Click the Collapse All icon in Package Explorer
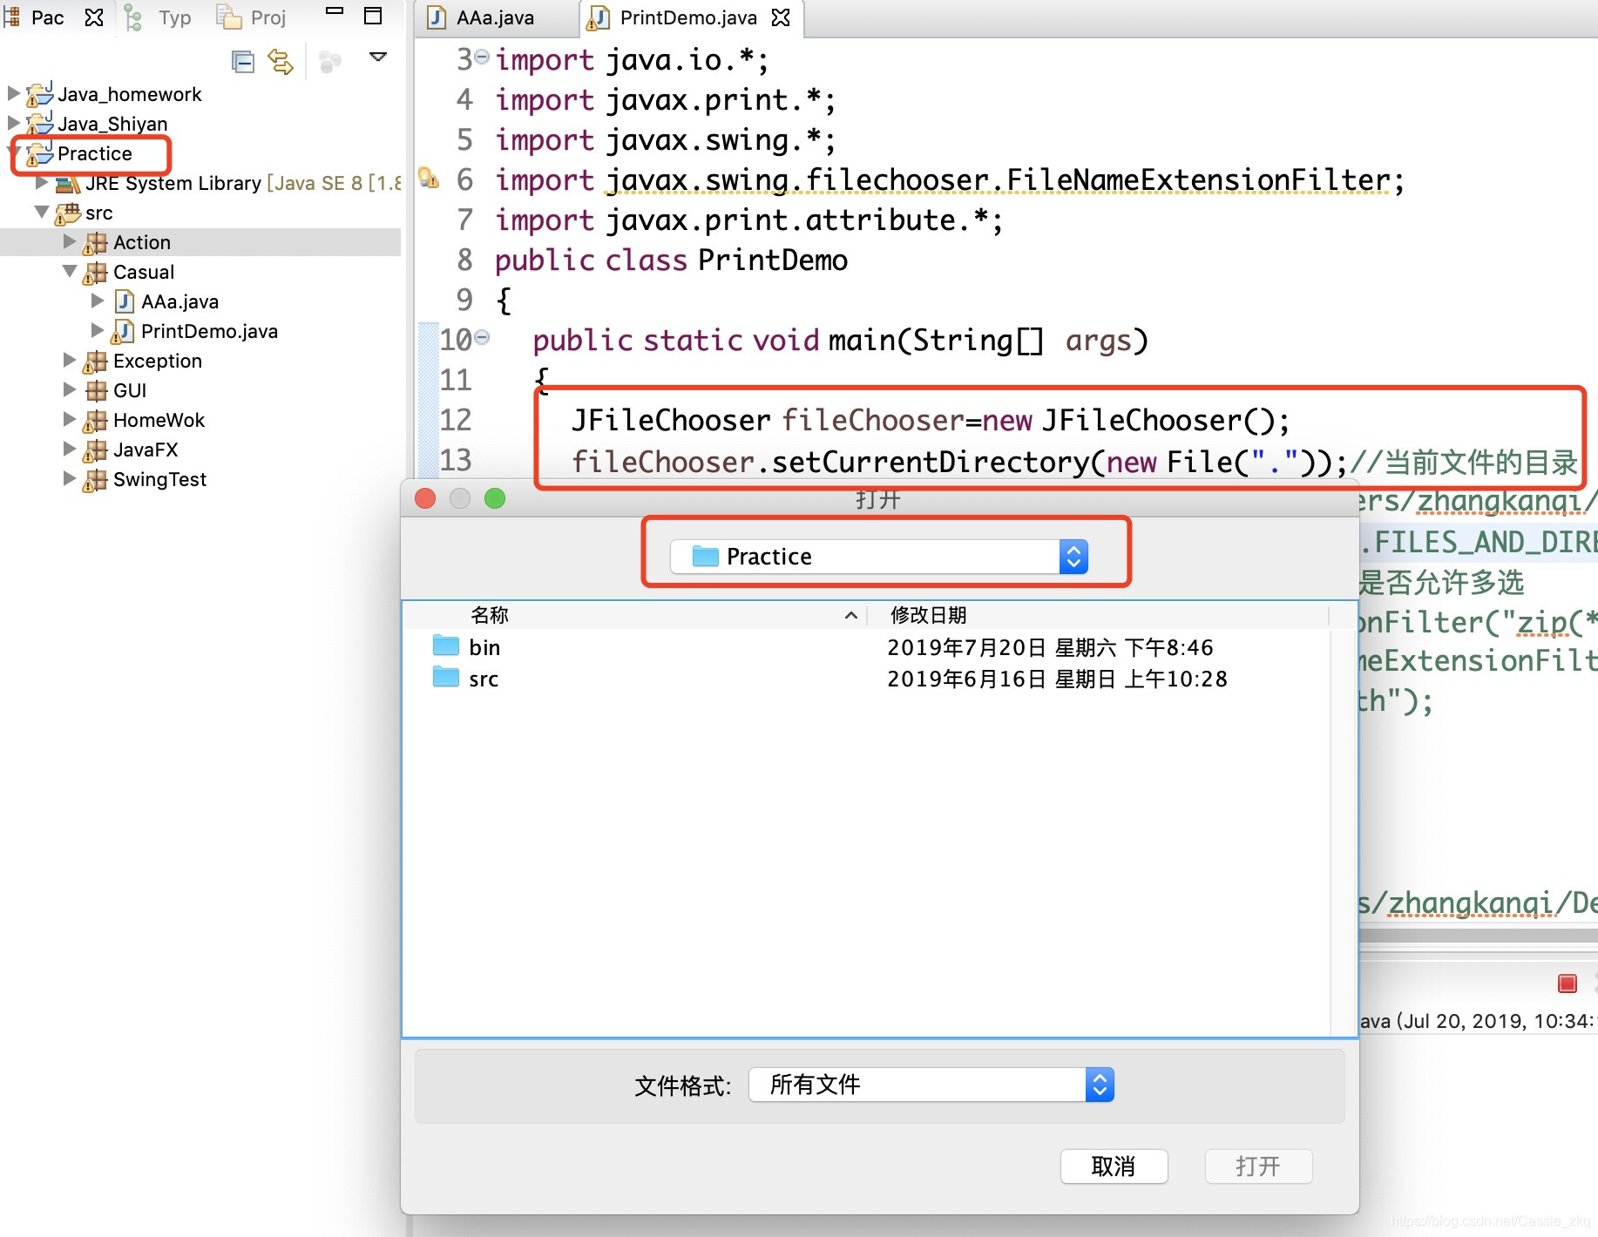This screenshot has width=1598, height=1237. (242, 61)
